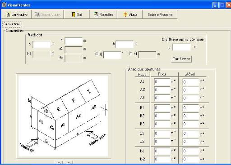Select the β angle radio button
The height and width of the screenshot is (165, 231).
pos(97,54)
